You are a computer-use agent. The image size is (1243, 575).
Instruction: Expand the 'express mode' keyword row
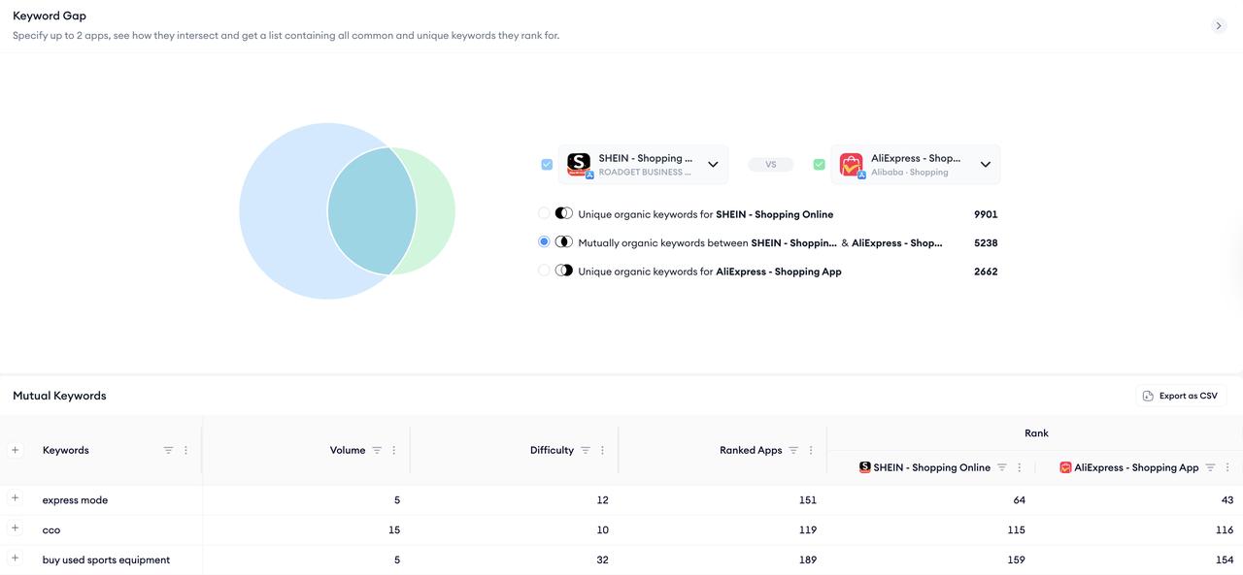point(16,498)
